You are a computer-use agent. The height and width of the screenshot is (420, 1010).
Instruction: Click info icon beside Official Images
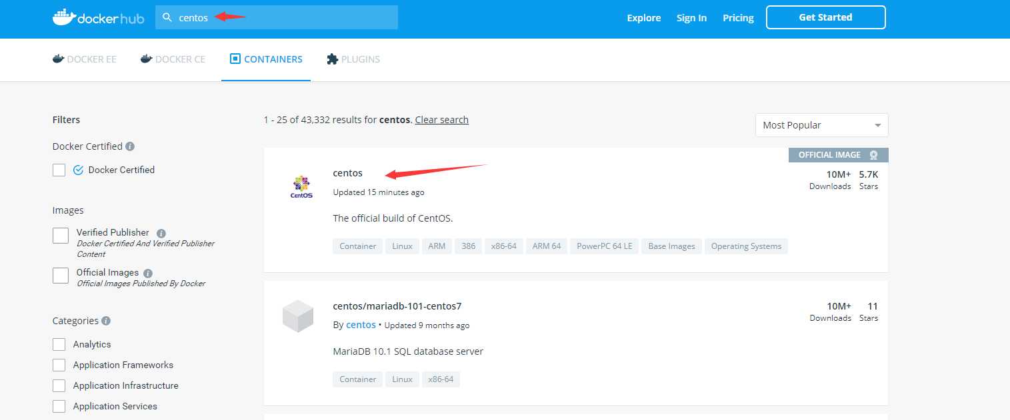(148, 273)
